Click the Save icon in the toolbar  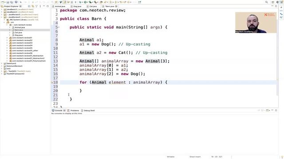pyautogui.click(x=8, y=2)
